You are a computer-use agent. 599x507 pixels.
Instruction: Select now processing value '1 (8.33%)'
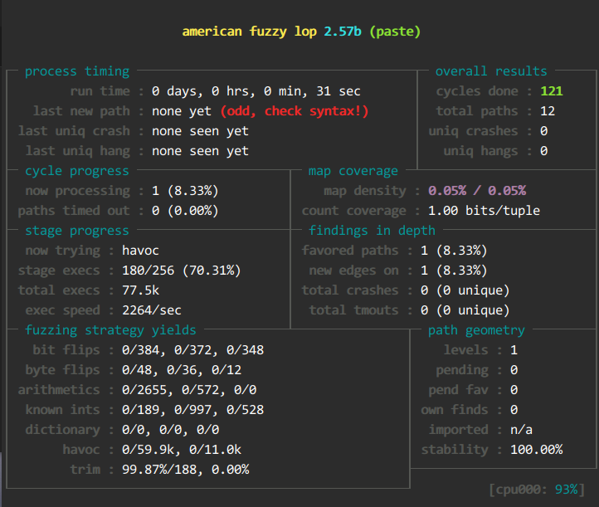click(185, 191)
